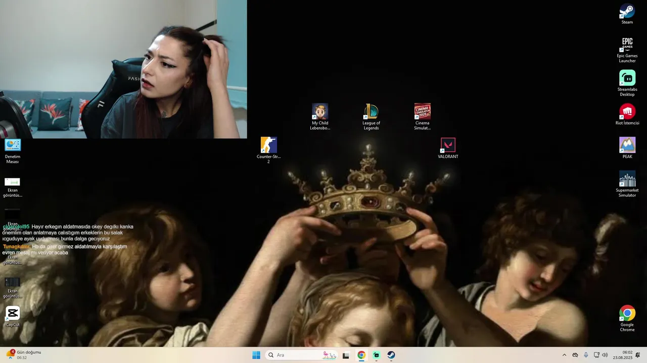
Task: Open Supermarket Simulator shortcut
Action: click(627, 184)
